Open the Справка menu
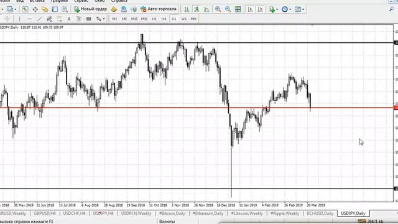 [119, 1]
